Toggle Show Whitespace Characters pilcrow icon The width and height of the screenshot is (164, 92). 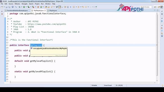pyautogui.click(x=71, y=7)
